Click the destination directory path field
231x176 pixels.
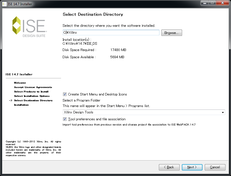pyautogui.click(x=111, y=33)
